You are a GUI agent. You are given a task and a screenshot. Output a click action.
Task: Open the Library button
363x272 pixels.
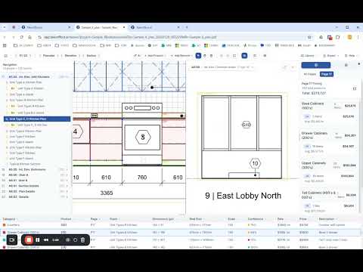[308, 56]
